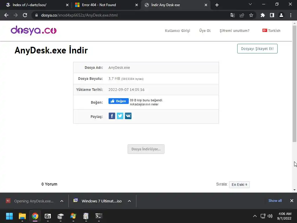Open 7-Zip from the taskbar

tap(48, 216)
